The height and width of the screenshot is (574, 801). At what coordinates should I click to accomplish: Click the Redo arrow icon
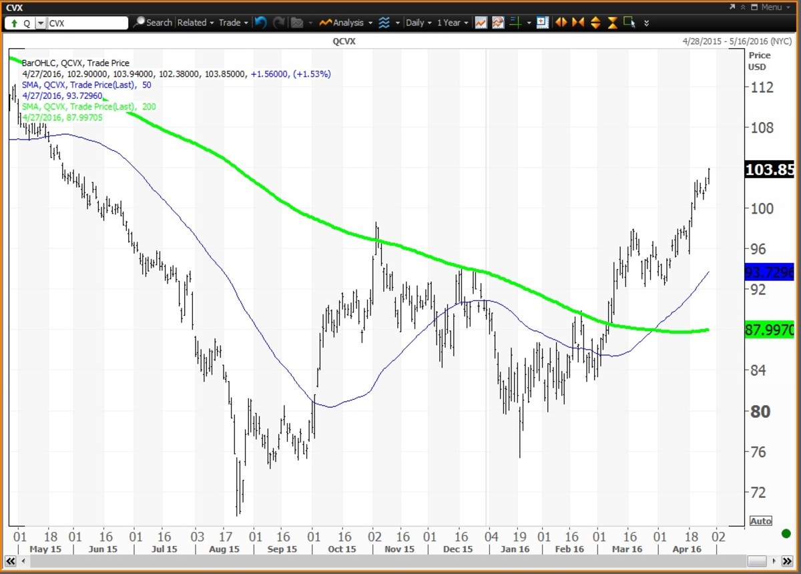point(278,23)
